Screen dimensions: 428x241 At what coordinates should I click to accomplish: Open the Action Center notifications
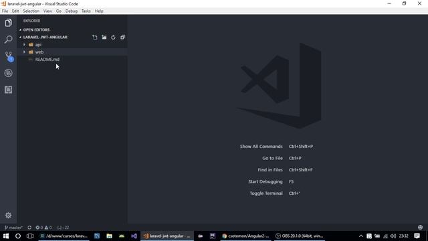pyautogui.click(x=417, y=236)
